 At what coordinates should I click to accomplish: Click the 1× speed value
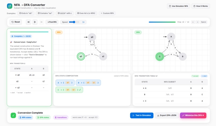tap(83, 22)
